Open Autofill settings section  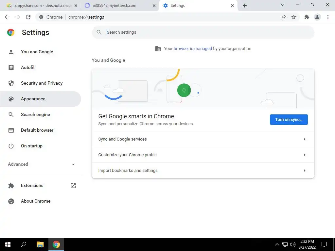pyautogui.click(x=41, y=67)
